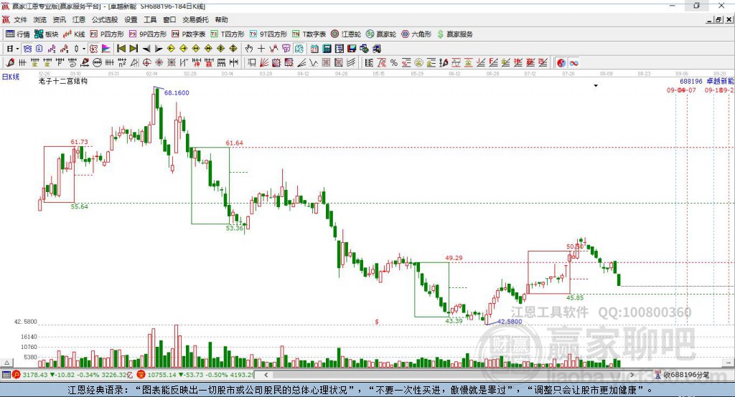Open the 行情 quotes view
The image size is (735, 397).
point(18,34)
